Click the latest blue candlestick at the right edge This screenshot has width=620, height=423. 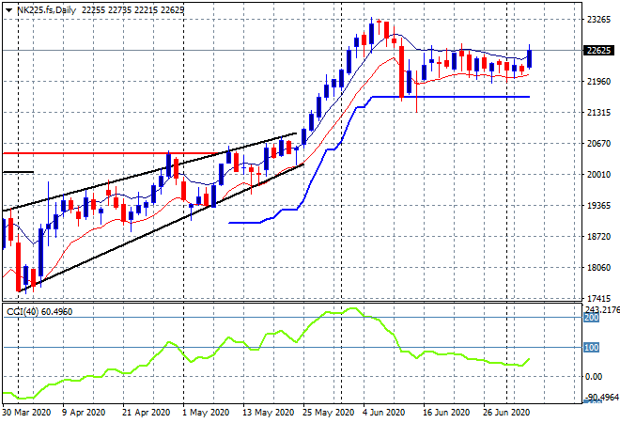(x=529, y=58)
